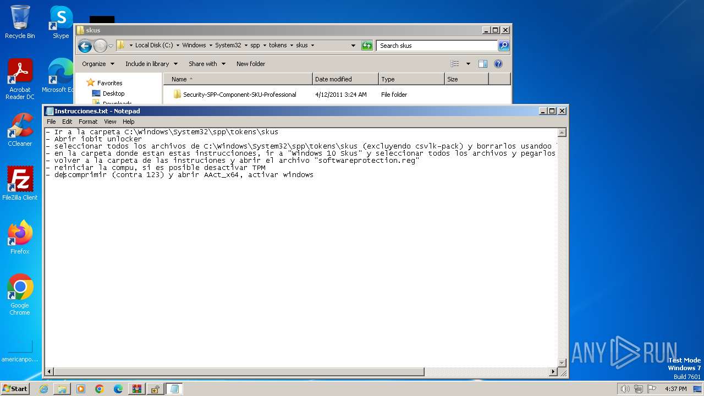This screenshot has width=704, height=396.
Task: Open the Notepad Help menu
Action: 128,122
